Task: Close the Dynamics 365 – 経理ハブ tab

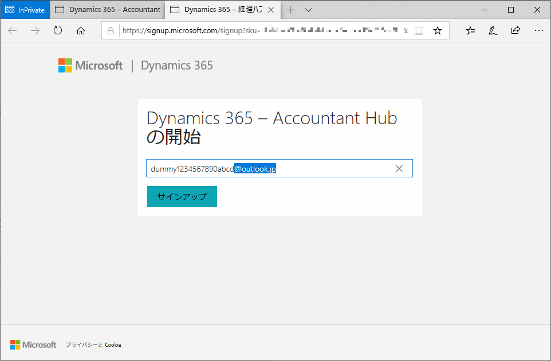Action: (271, 10)
